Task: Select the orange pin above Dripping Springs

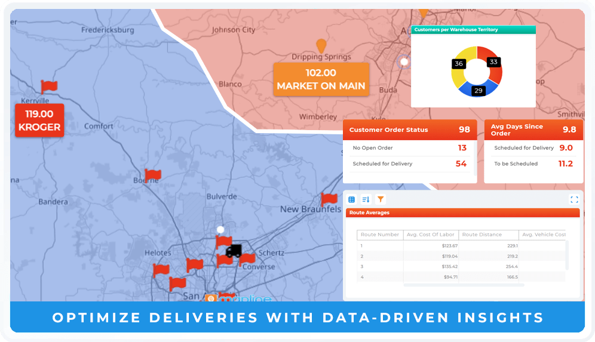Action: pos(321,45)
